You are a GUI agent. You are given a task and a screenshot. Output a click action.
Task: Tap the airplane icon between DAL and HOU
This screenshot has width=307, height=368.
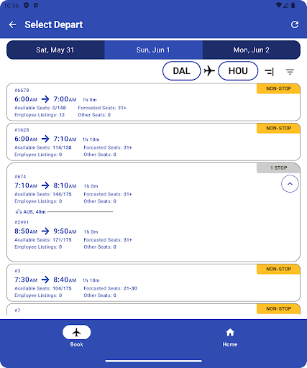[209, 71]
